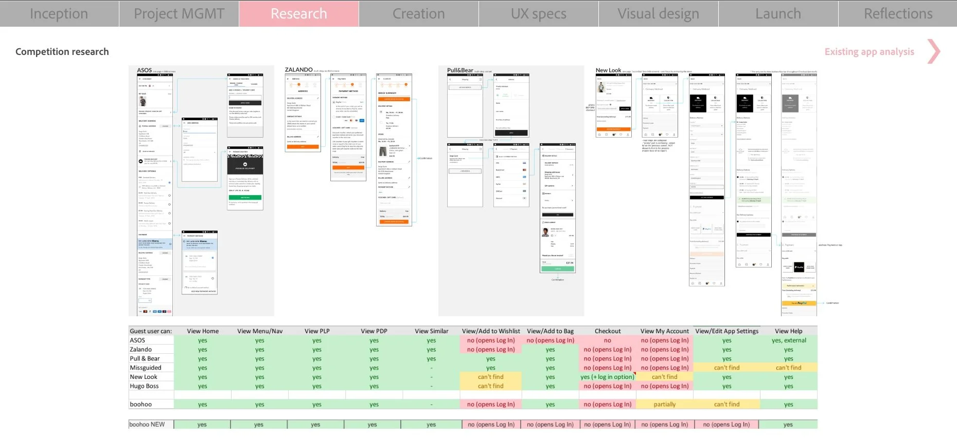Select the View PLP column header
Screen dimensions: 957x440
[x=317, y=331]
